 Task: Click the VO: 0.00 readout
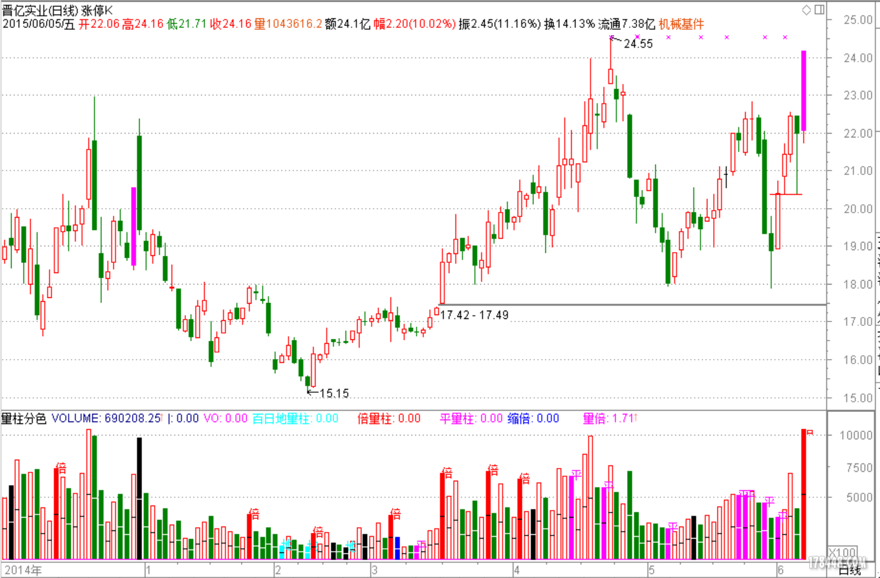point(225,418)
